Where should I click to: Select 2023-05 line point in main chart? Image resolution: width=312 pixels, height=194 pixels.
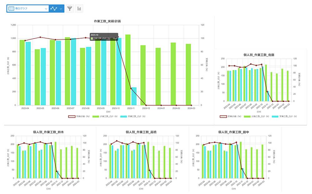[x=40, y=37]
